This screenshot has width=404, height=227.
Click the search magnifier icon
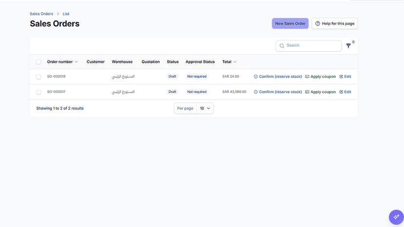click(282, 46)
